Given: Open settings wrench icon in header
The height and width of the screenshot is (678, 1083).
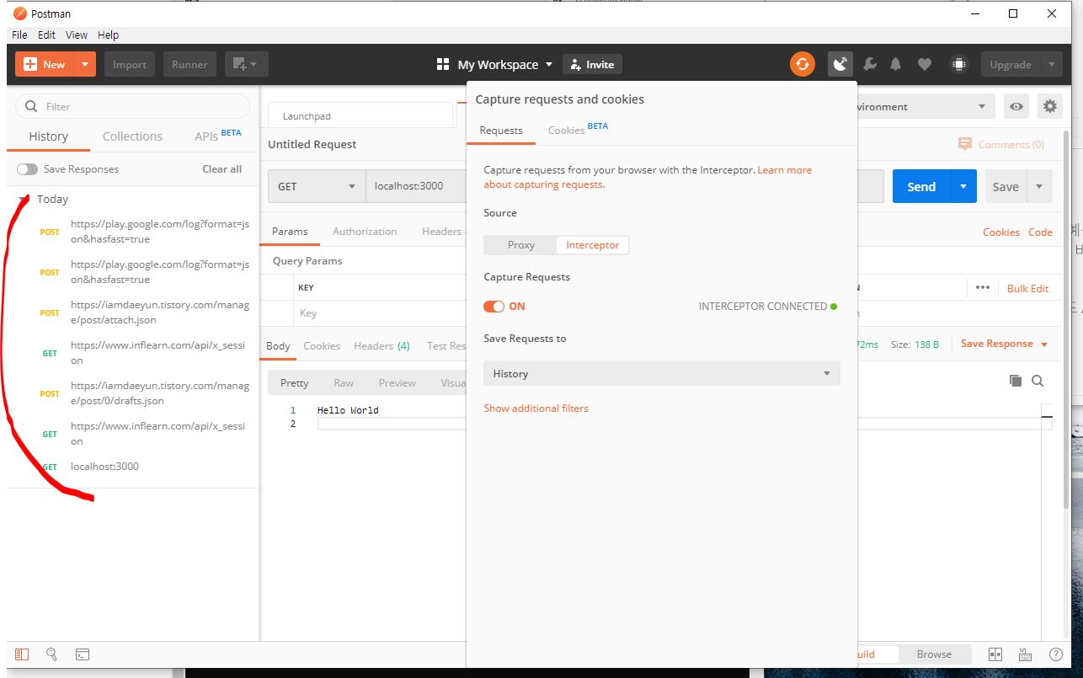Looking at the screenshot, I should coord(871,64).
